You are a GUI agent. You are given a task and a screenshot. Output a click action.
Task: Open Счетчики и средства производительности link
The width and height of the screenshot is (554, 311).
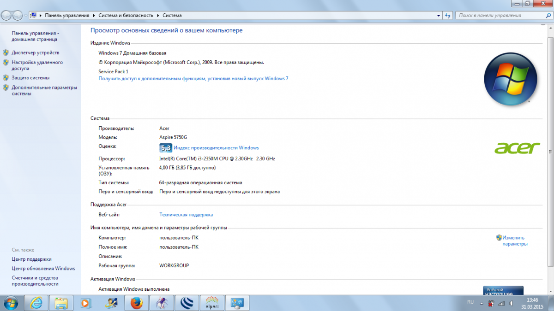tap(35, 281)
